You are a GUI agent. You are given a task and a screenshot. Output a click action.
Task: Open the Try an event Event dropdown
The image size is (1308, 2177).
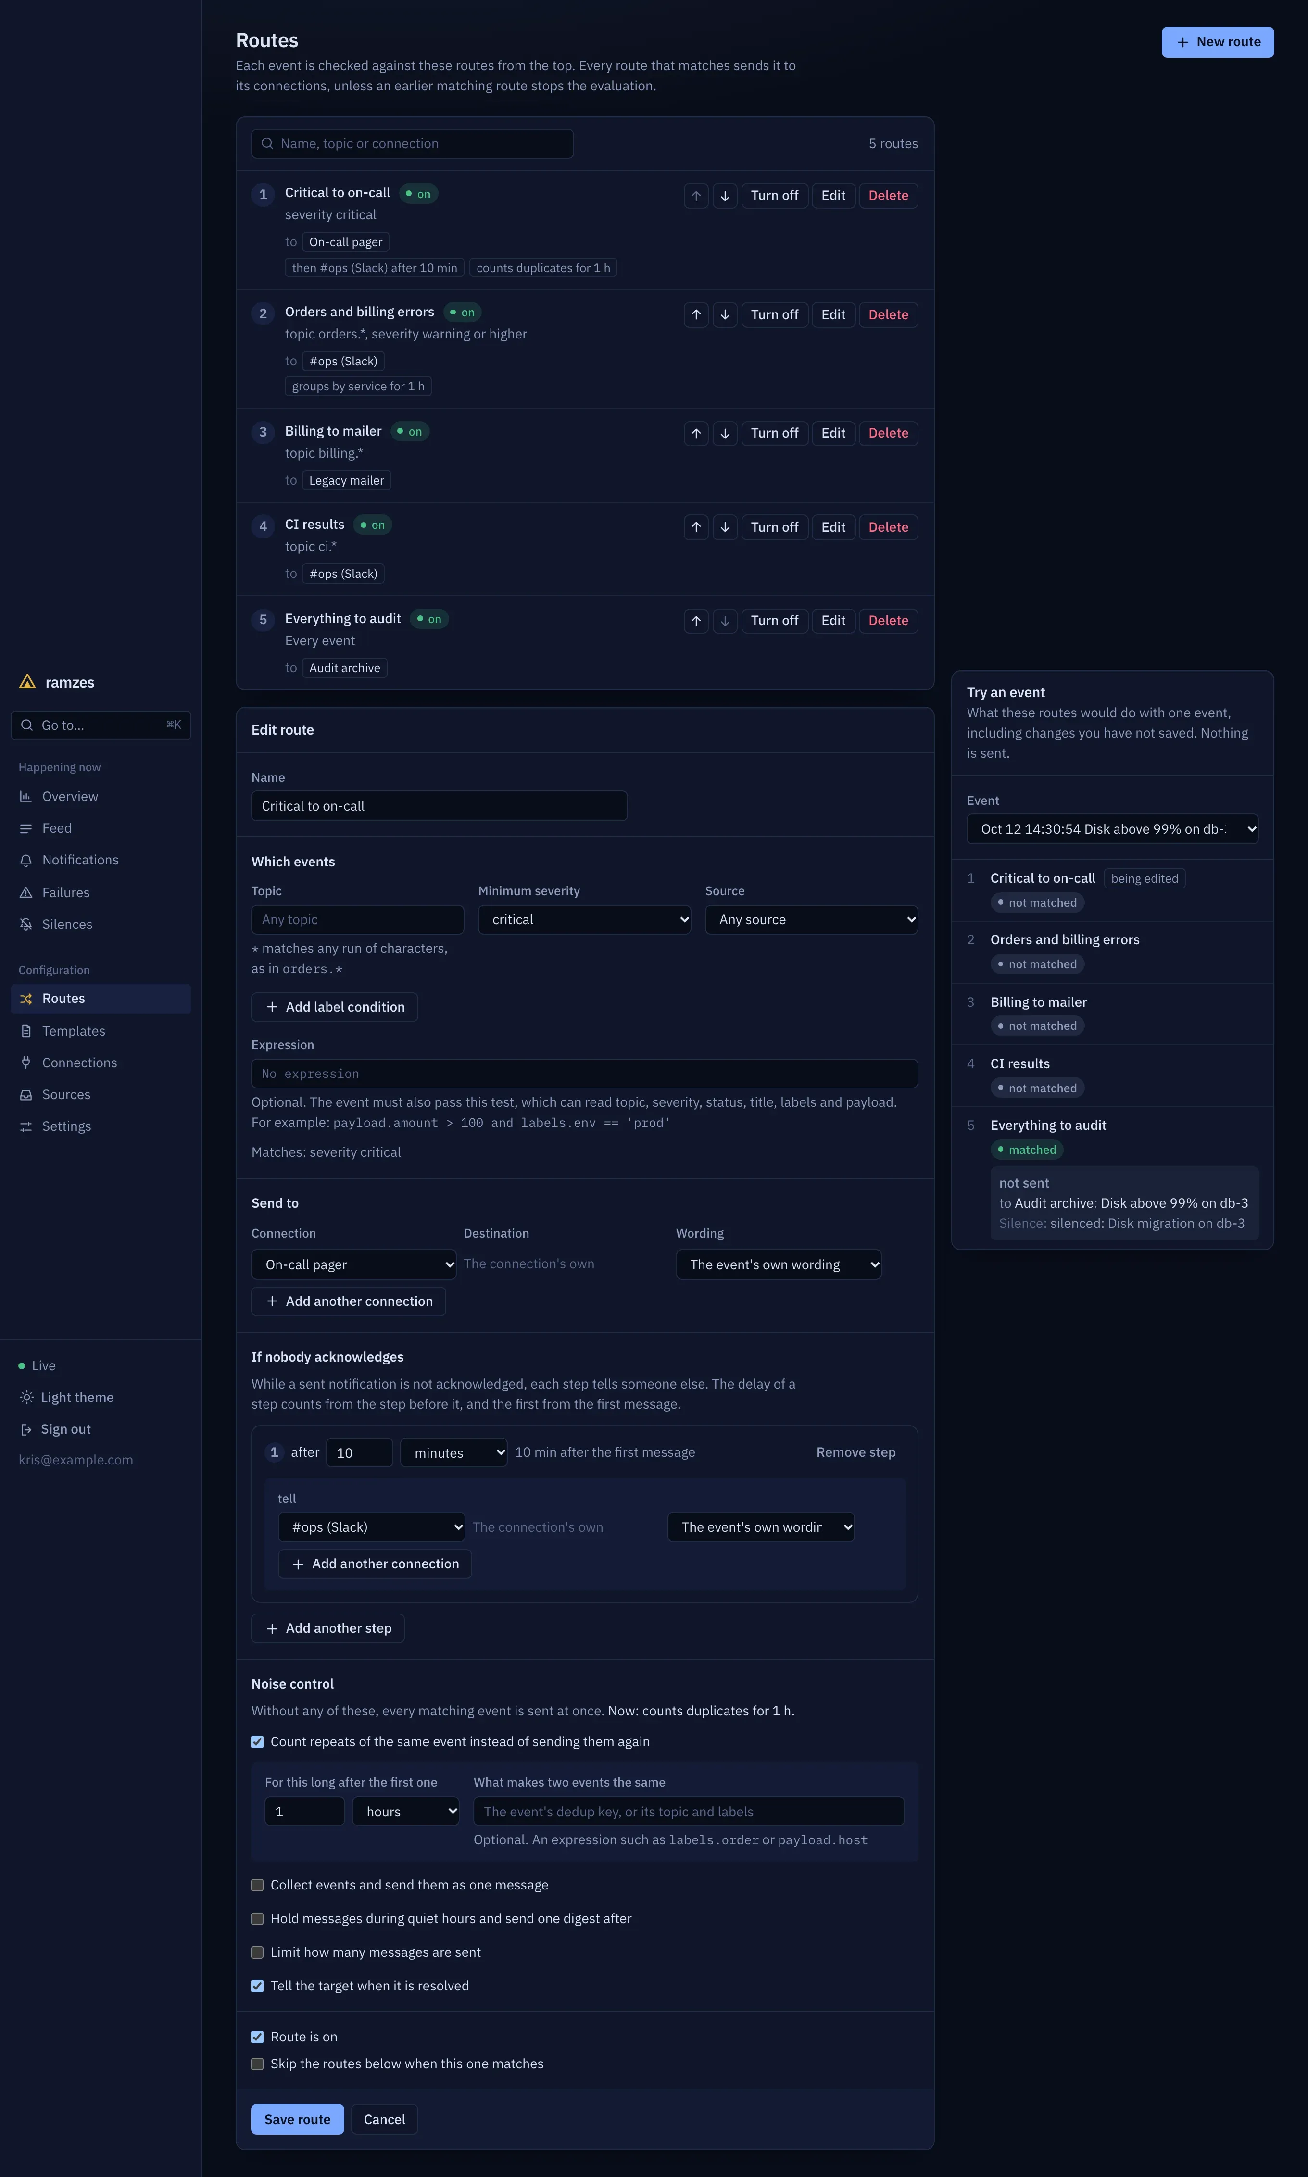[1112, 829]
